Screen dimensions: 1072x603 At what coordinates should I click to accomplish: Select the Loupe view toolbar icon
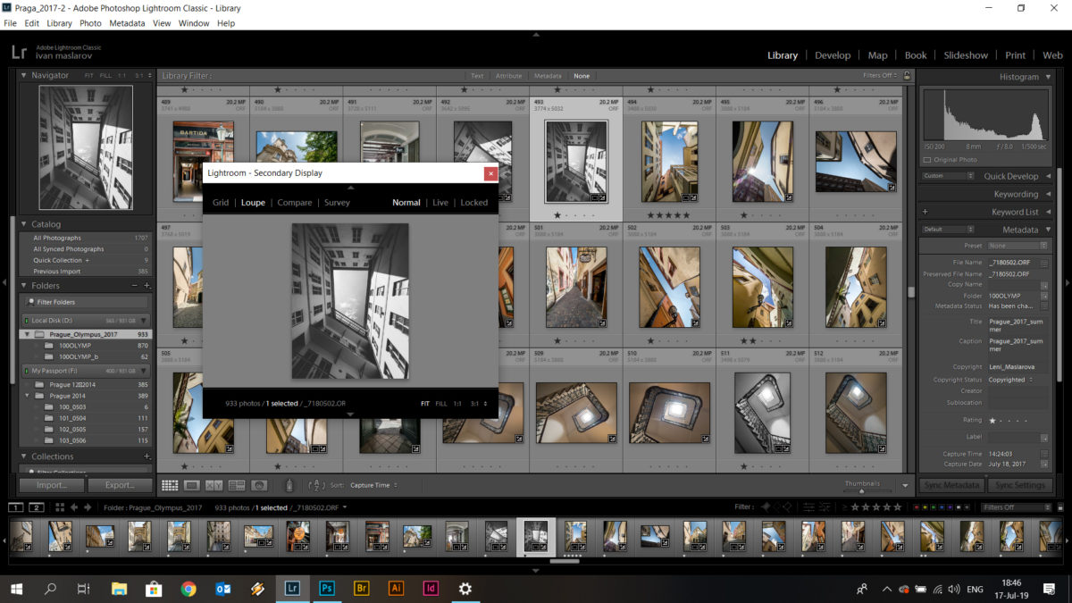coord(191,485)
